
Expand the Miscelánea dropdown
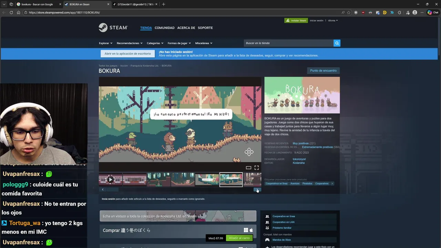[x=204, y=43]
